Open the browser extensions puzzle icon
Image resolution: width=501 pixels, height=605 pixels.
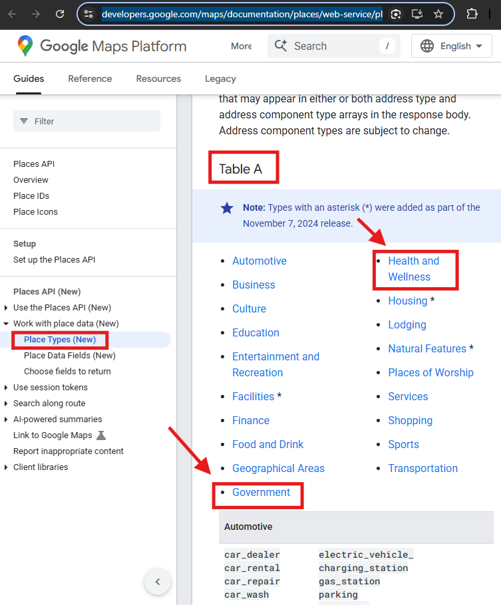point(472,14)
